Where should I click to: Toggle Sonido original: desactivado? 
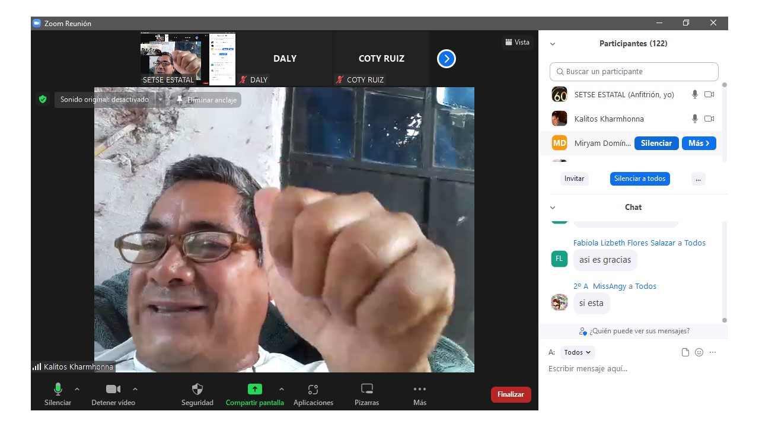(x=104, y=100)
